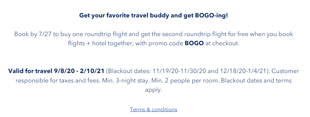
Task: Click the "second roundtrip flight for free" phrase
Action: (x=204, y=34)
